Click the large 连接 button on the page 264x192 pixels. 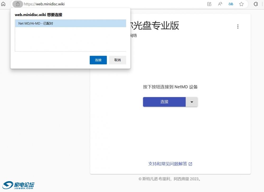(164, 102)
